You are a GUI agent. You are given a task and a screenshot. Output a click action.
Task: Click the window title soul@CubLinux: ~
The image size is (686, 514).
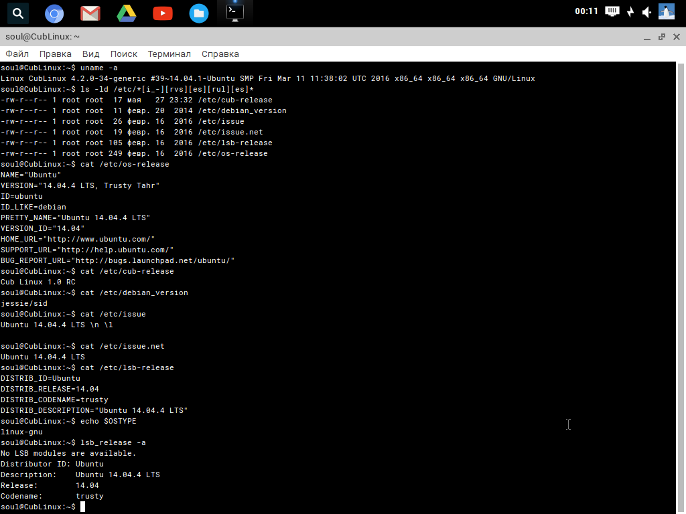pos(42,37)
